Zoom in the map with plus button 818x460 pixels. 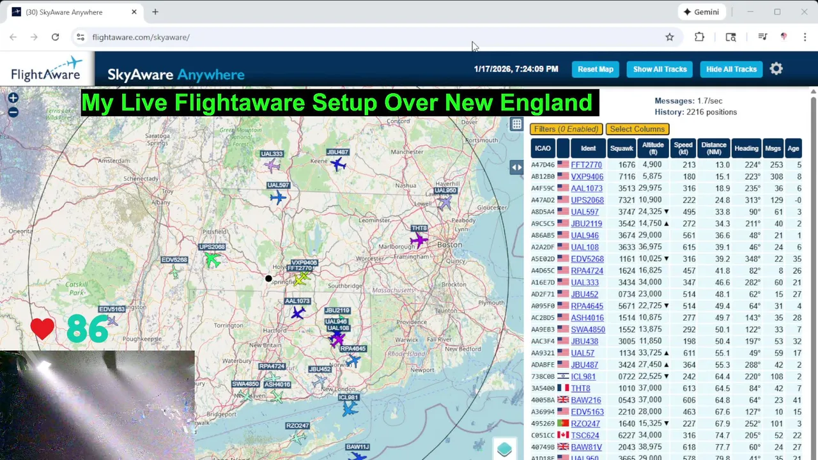coord(13,98)
